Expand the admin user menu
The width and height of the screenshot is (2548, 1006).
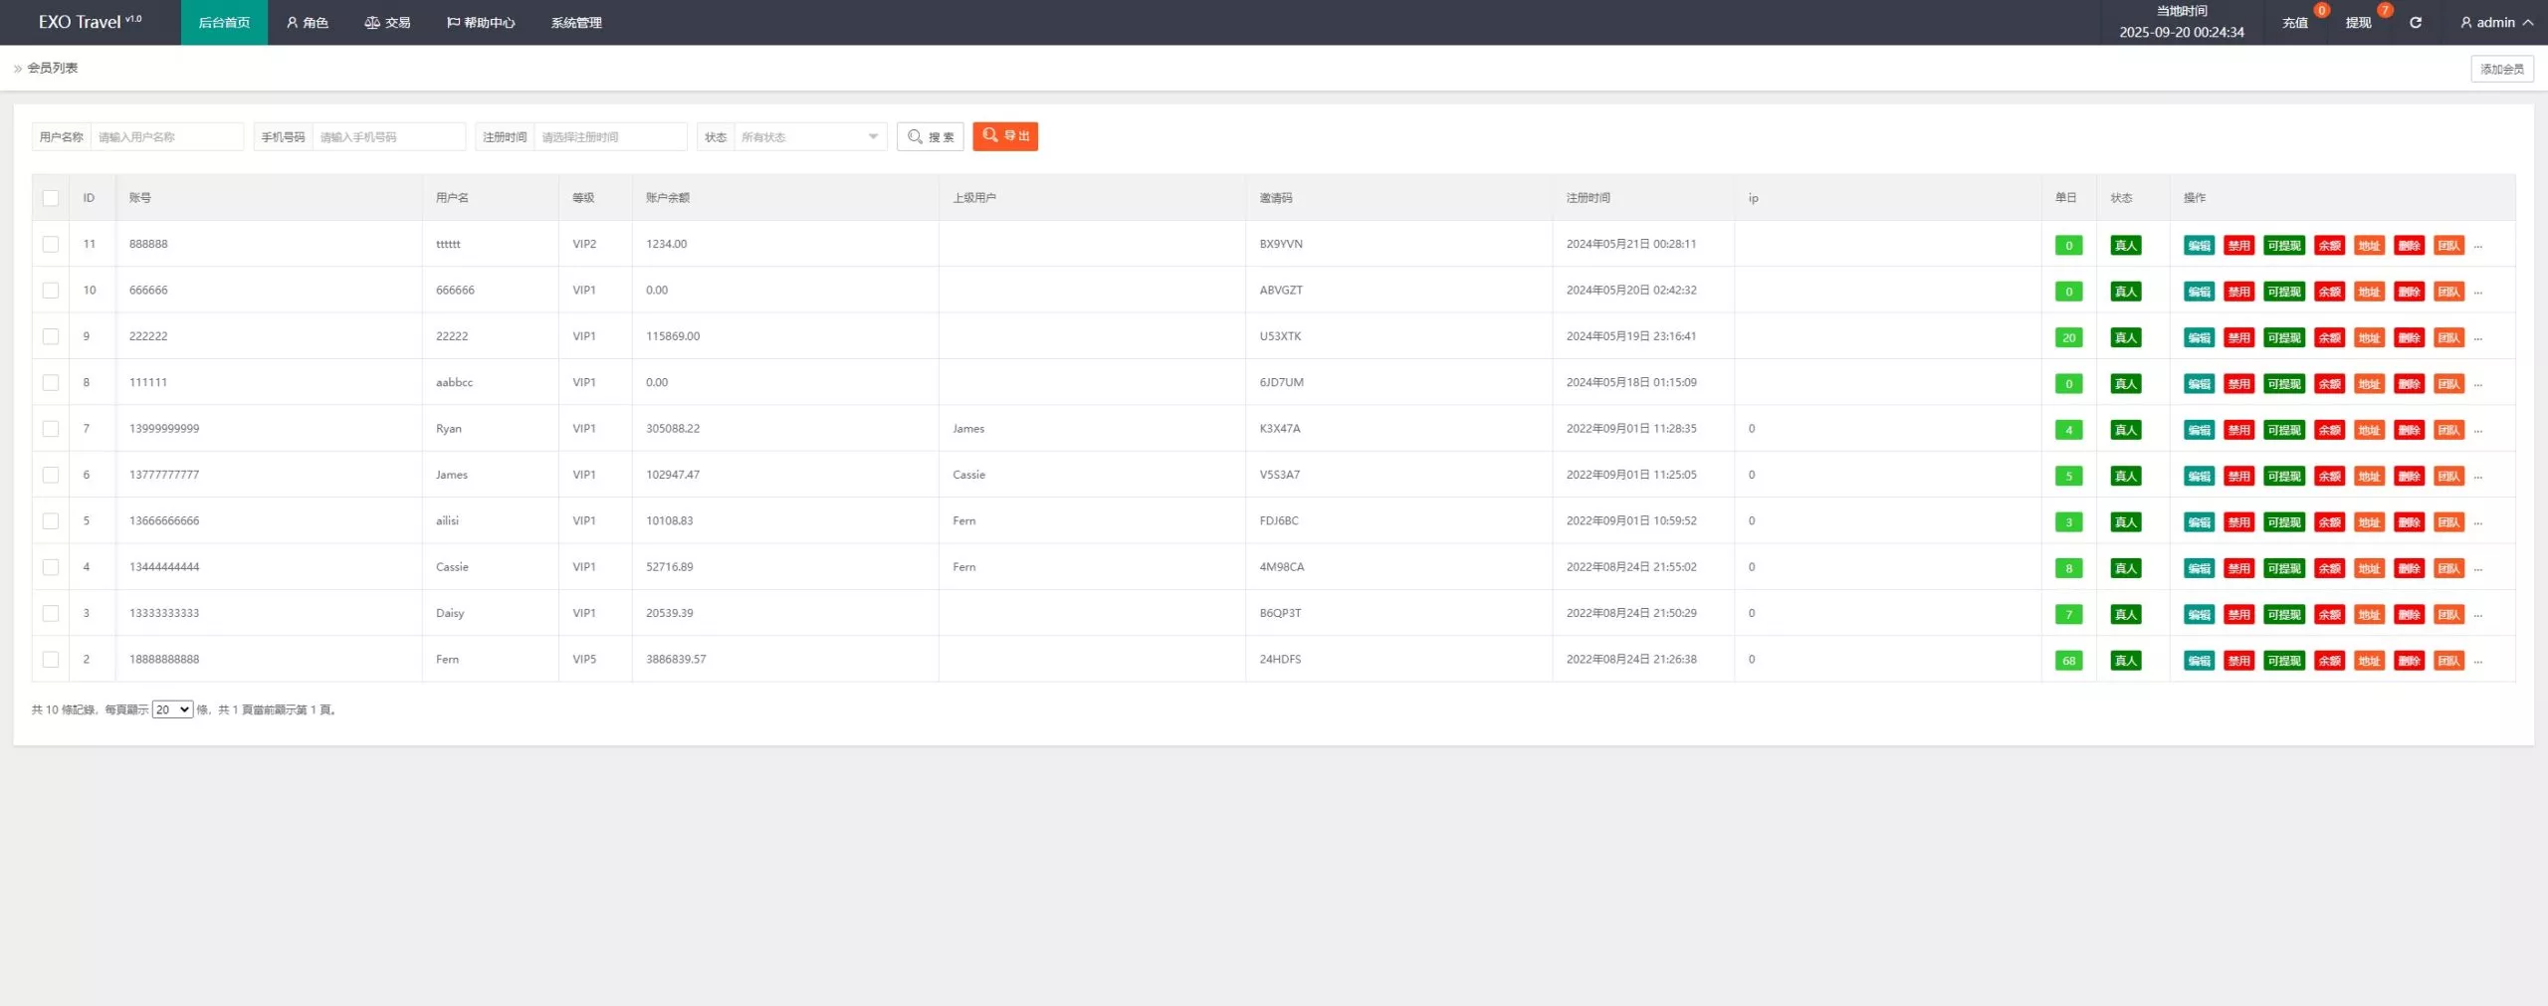[x=2496, y=23]
